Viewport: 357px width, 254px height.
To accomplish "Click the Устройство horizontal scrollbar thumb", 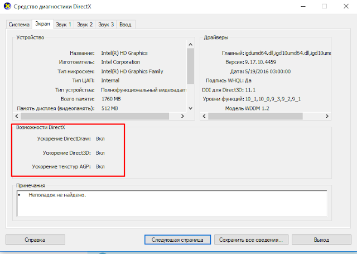I will pyautogui.click(x=95, y=116).
